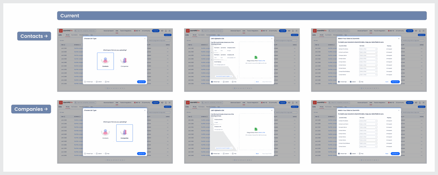Viewport: 438px width, 175px height.
Task: Click 'Select a file' link in Companies-row upload dialog
Action: point(262,132)
